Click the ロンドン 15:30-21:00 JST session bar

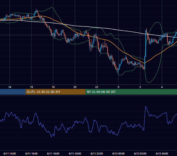(55, 92)
